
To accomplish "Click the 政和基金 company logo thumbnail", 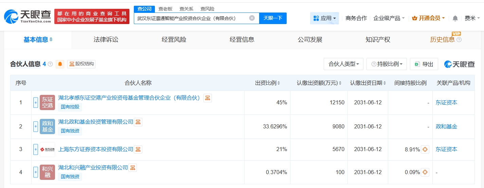I will tap(47, 127).
